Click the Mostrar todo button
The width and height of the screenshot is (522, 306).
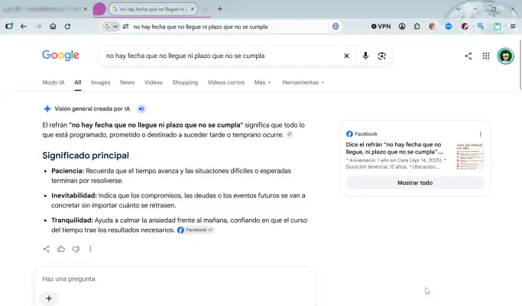pos(415,182)
